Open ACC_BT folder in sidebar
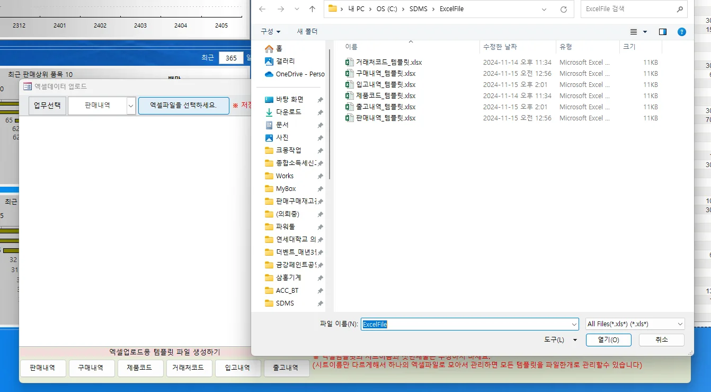The image size is (711, 392). pyautogui.click(x=287, y=290)
